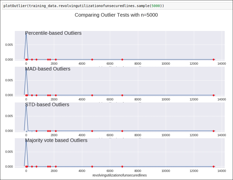Click red outlier point near 6900 in MAD-based plot
Image resolution: width=233 pixels, height=180 pixels.
pyautogui.click(x=122, y=95)
